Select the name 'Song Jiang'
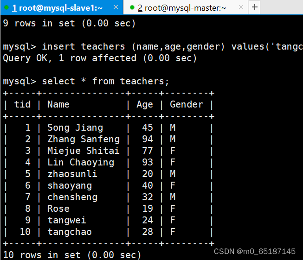This screenshot has width=303, height=260. pos(75,128)
